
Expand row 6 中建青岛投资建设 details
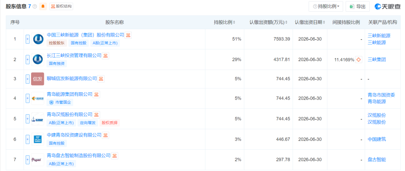pos(27,139)
